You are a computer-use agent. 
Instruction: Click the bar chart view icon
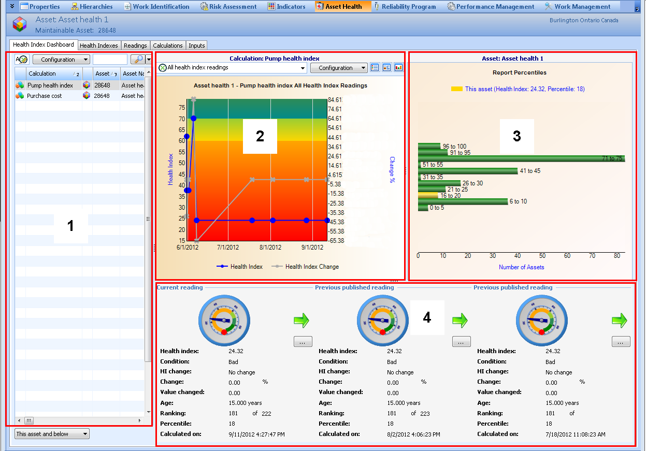[x=398, y=68]
